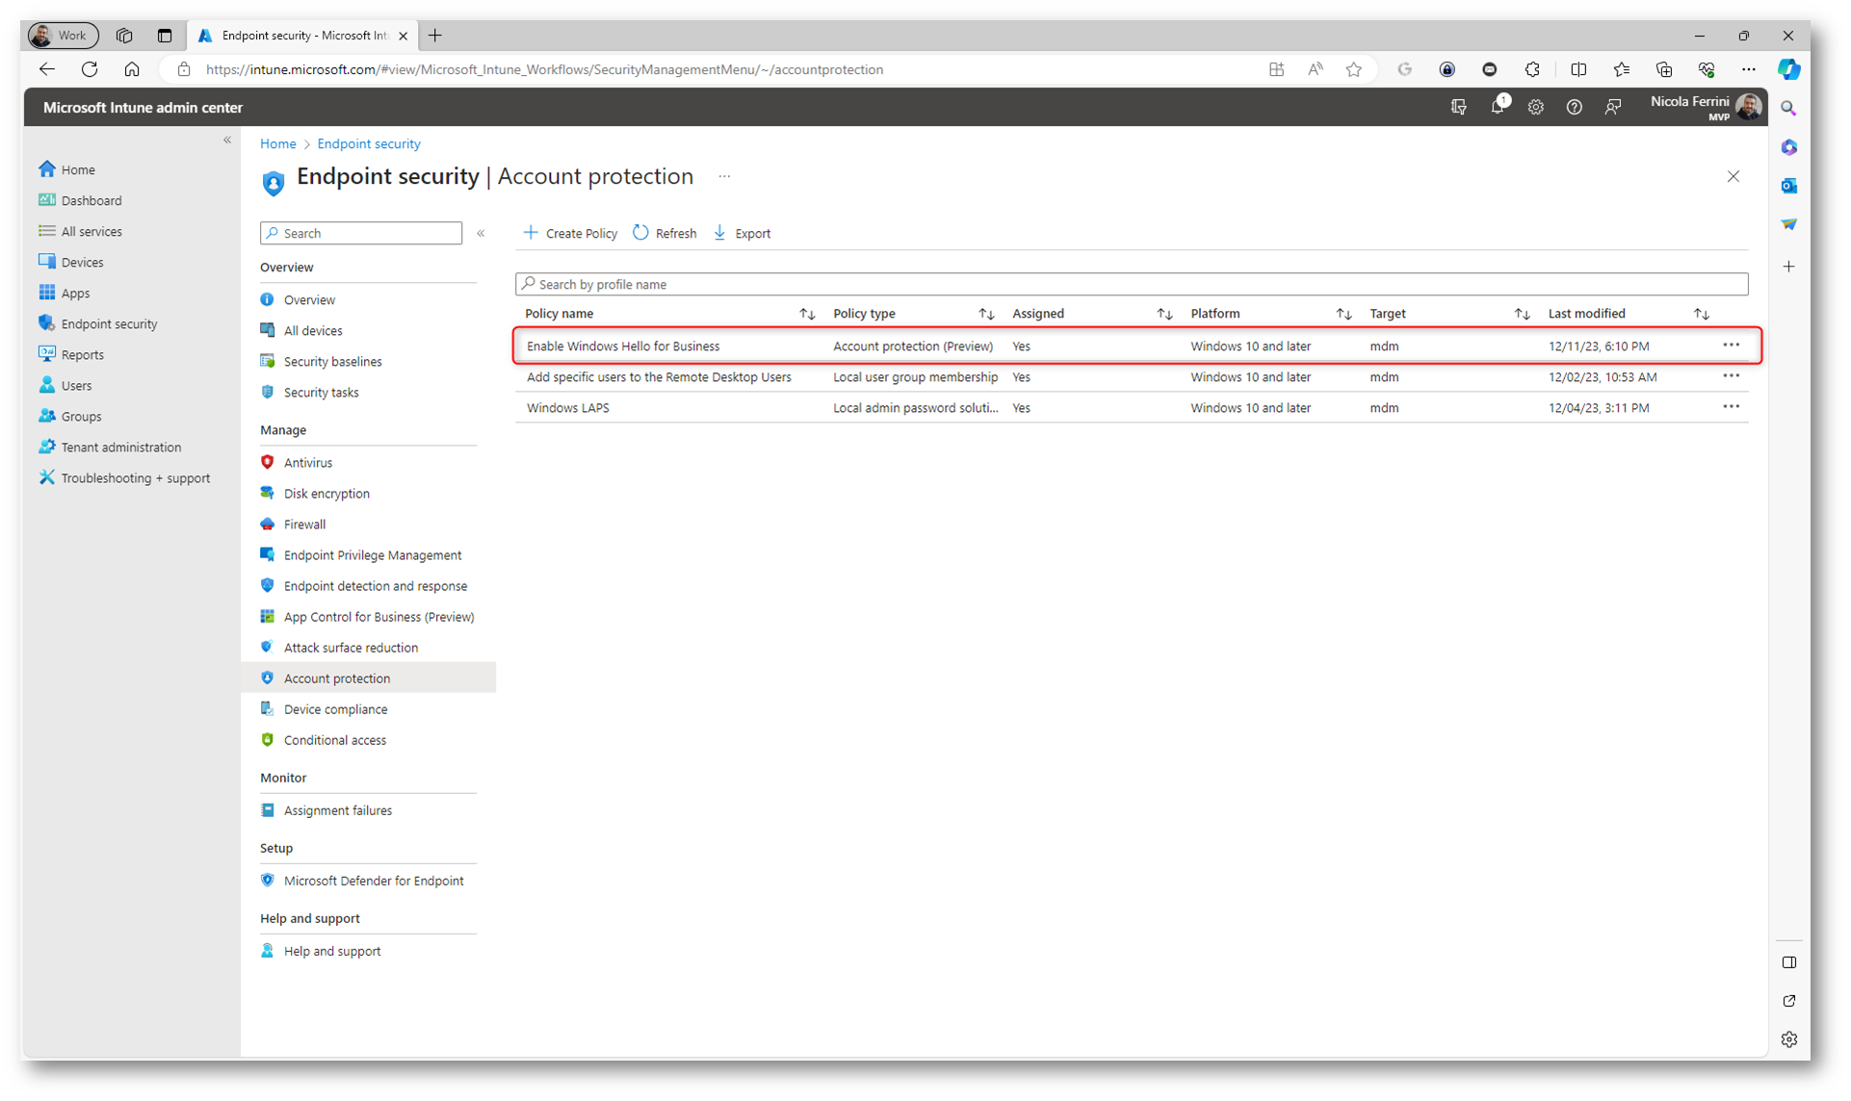Open Home breadcrumb link
This screenshot has height=1101, width=1851.
tap(277, 143)
